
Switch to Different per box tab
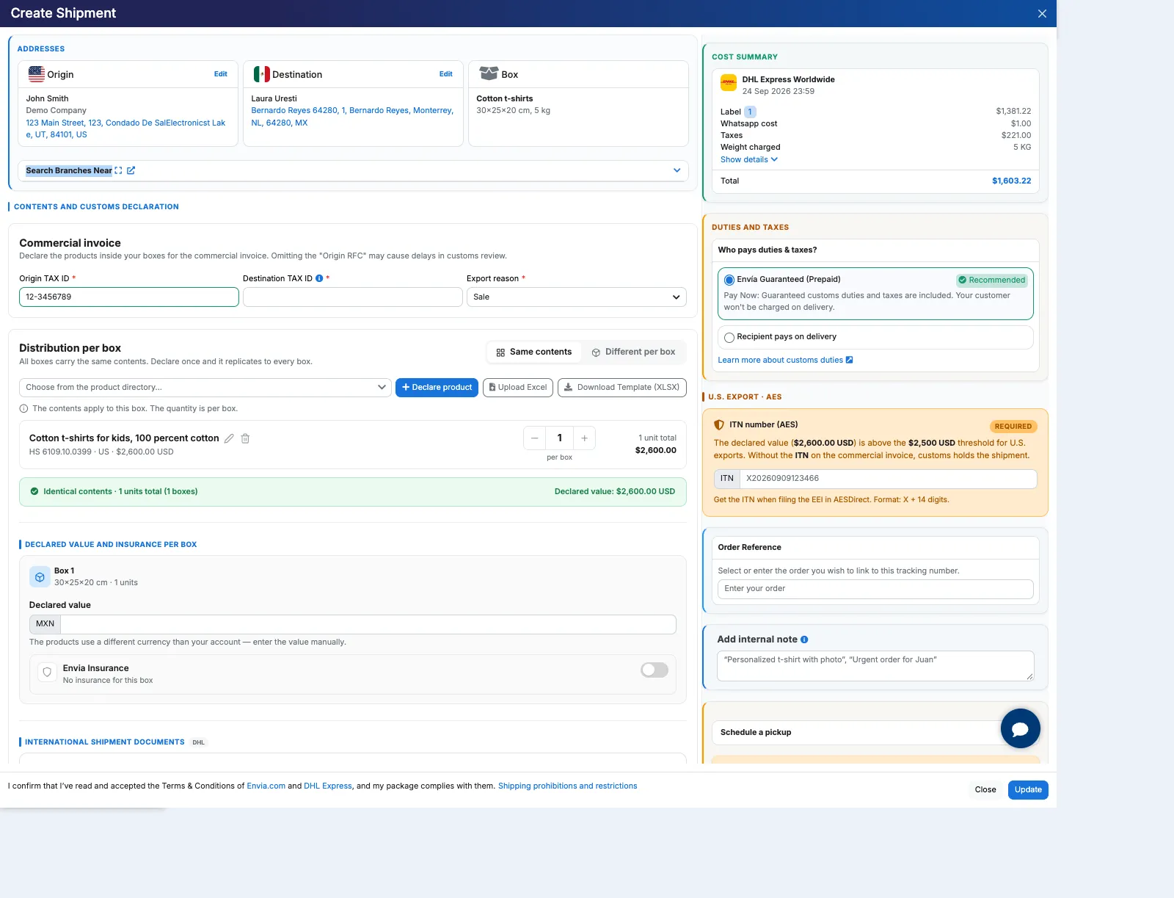tap(633, 352)
